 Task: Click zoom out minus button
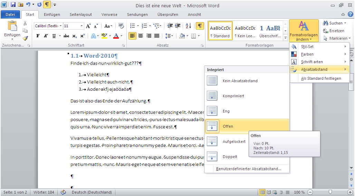(310, 193)
